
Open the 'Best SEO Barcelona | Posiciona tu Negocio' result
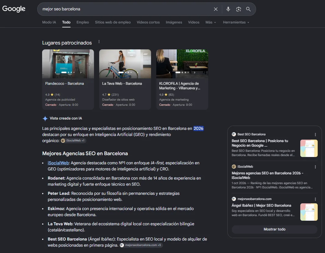(x=260, y=143)
